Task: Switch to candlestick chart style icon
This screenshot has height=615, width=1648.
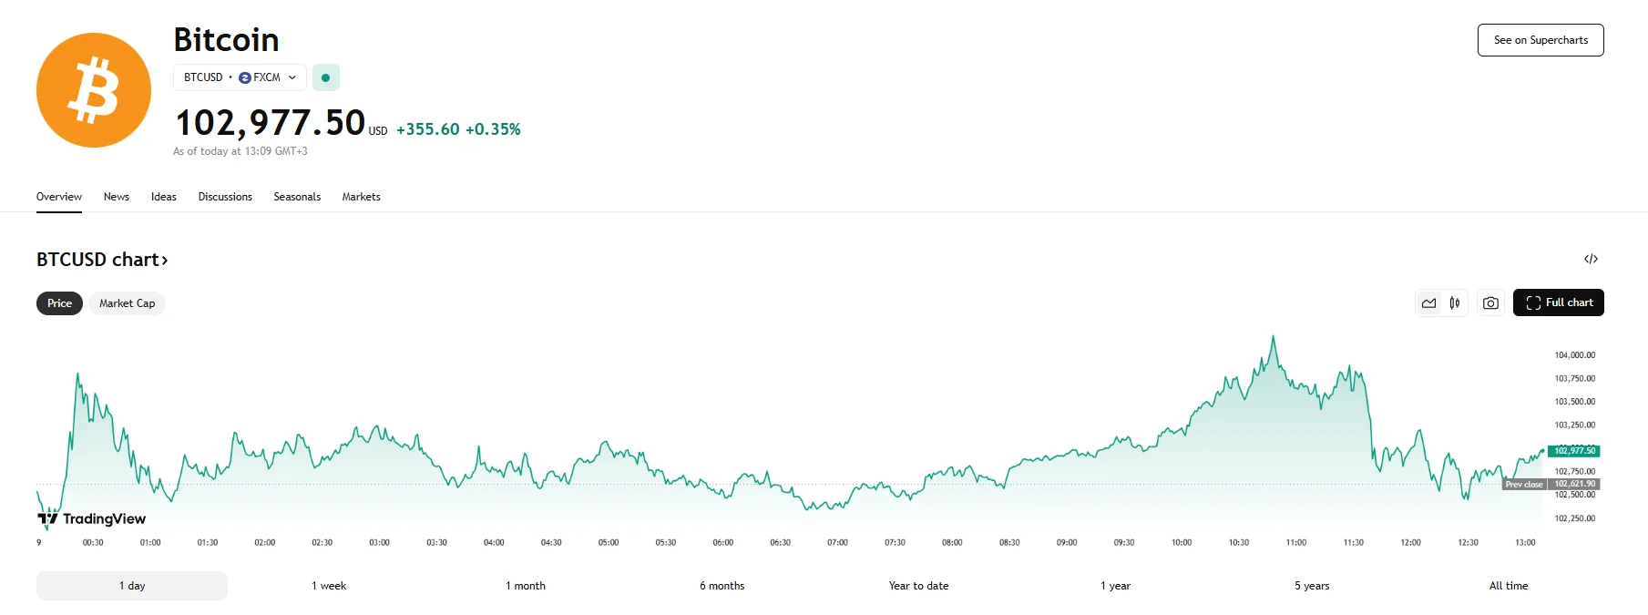Action: [1455, 303]
